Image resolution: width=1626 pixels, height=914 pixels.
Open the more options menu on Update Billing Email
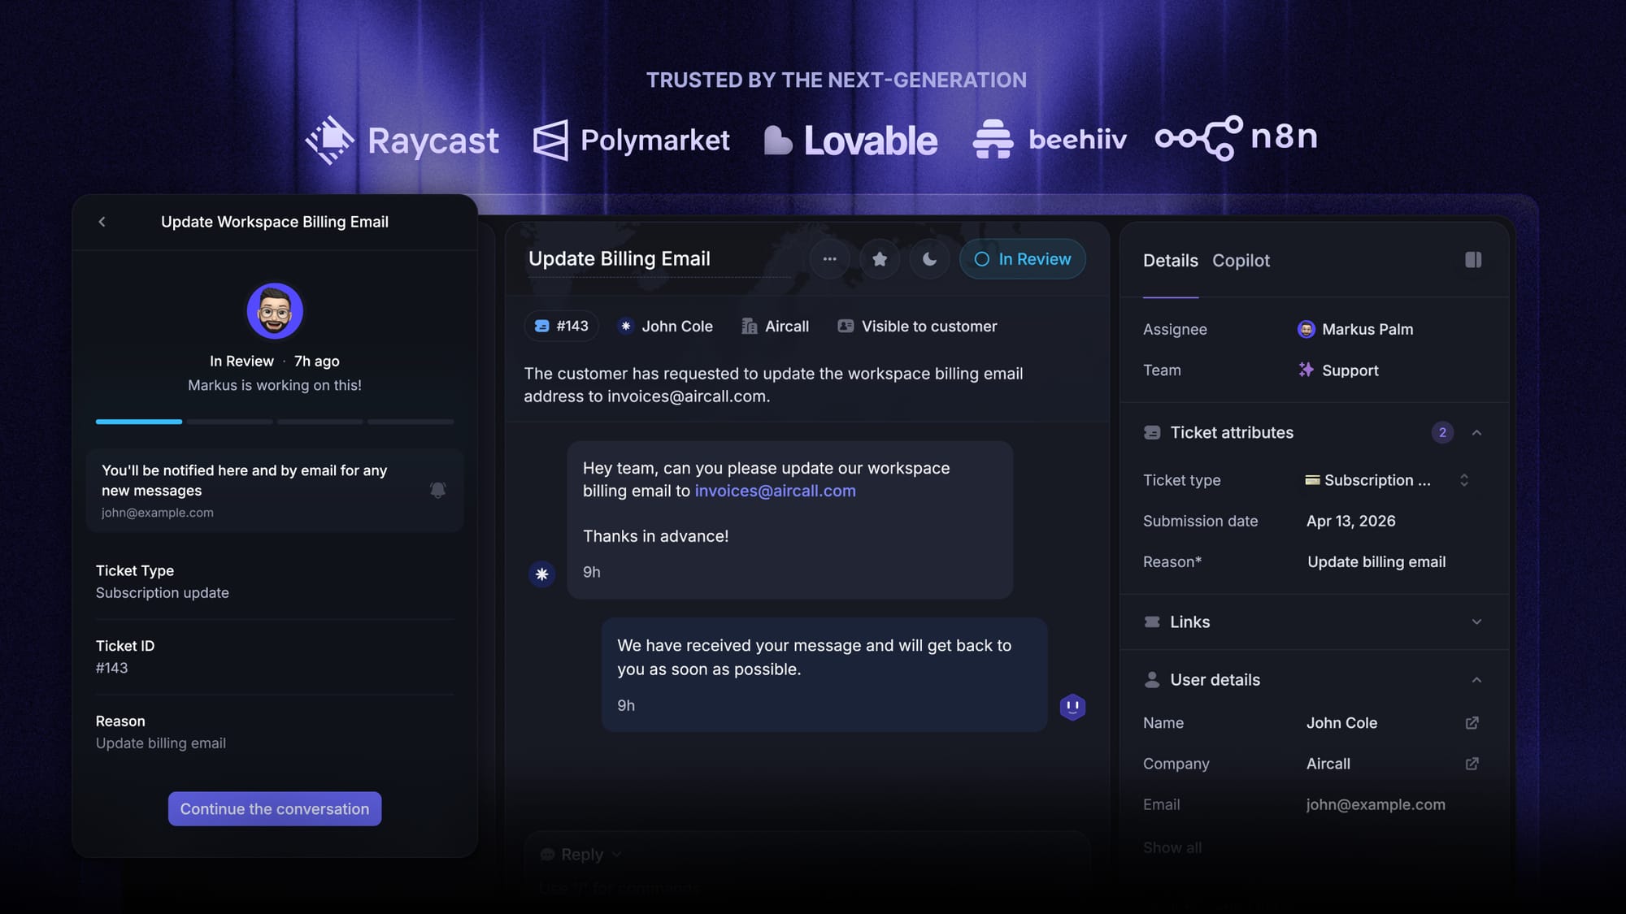[x=830, y=258]
